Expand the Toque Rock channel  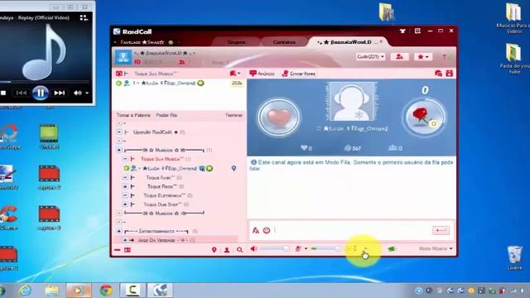[x=125, y=186]
